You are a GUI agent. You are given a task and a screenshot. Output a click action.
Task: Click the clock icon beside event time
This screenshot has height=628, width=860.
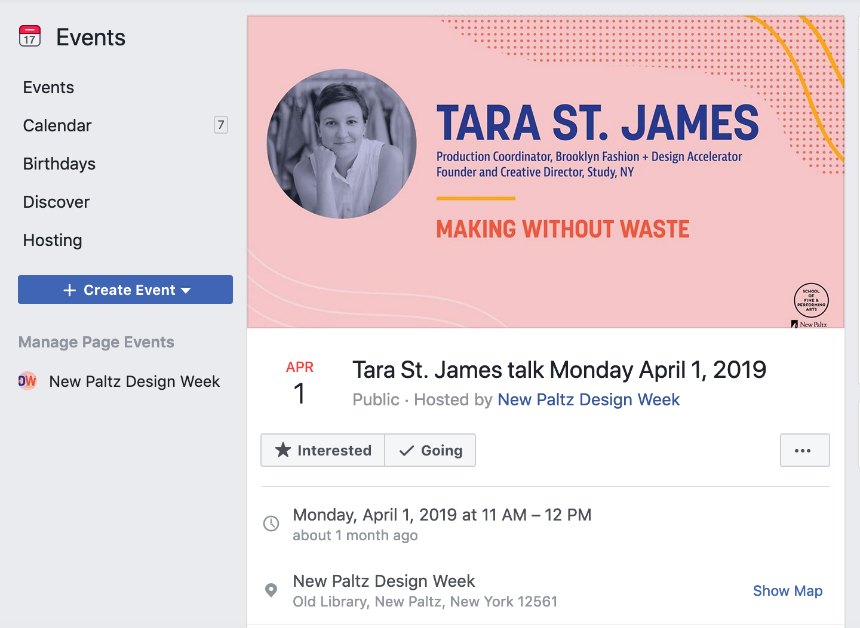pos(271,524)
